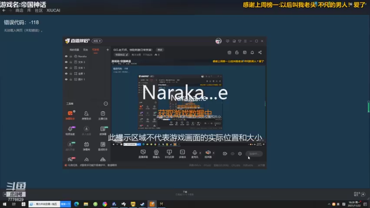Open the 房管助手 room manager tool
The height and width of the screenshot is (208, 370).
(86, 115)
